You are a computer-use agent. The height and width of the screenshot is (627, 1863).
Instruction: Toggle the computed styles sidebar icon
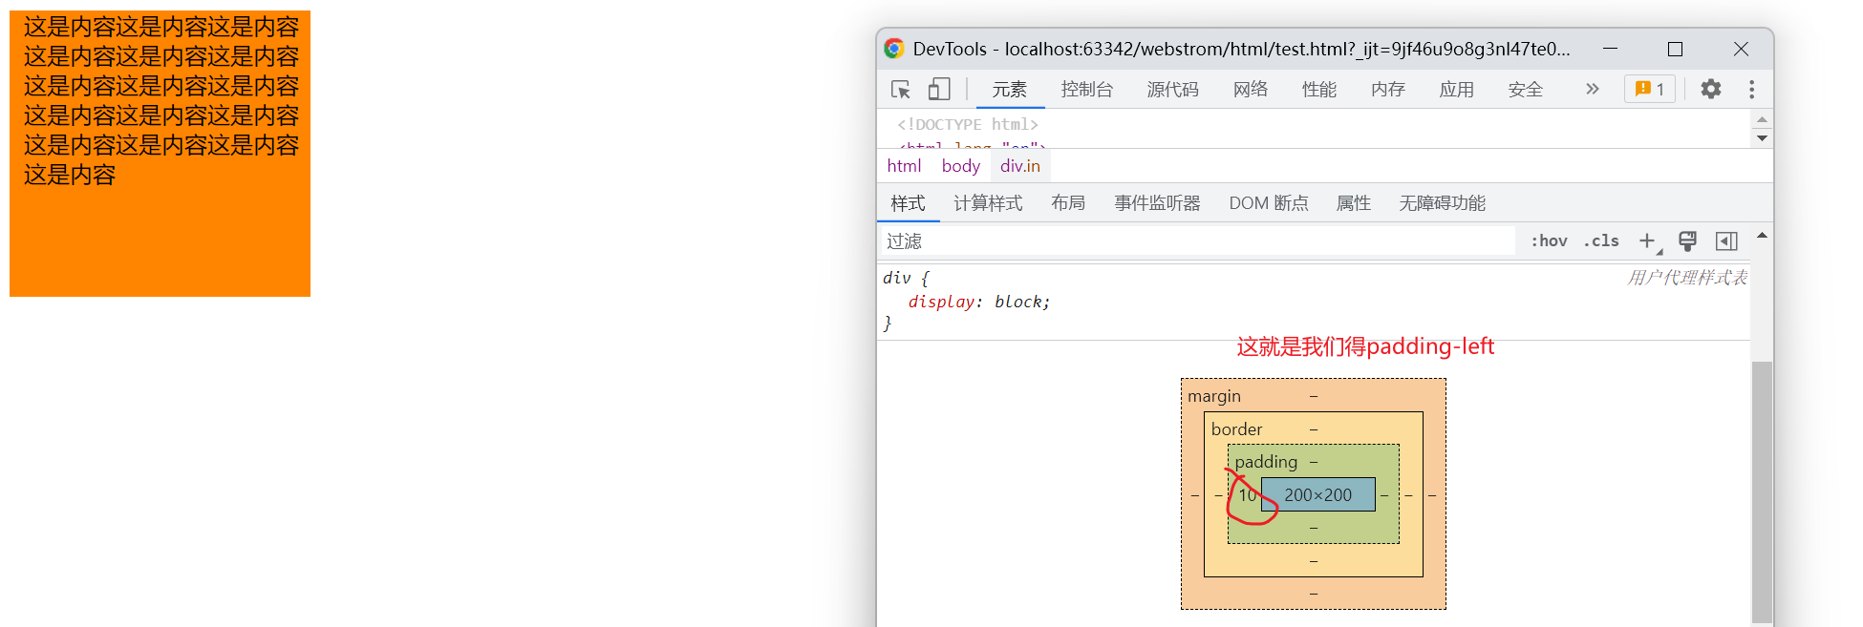click(1726, 241)
